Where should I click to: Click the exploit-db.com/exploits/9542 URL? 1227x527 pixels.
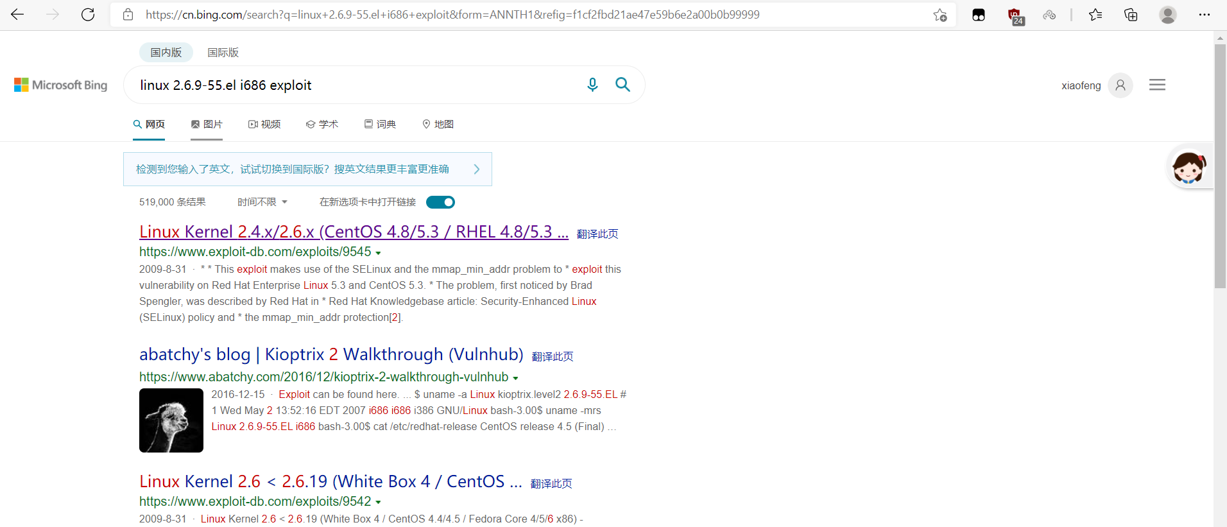tap(255, 501)
